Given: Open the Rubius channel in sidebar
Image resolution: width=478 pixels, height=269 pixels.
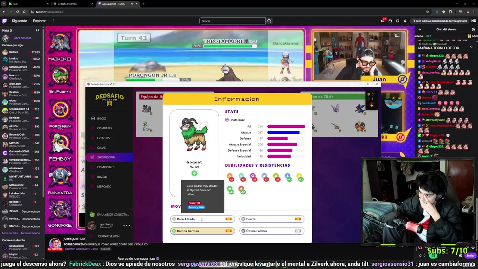Looking at the screenshot, I should tap(22, 52).
